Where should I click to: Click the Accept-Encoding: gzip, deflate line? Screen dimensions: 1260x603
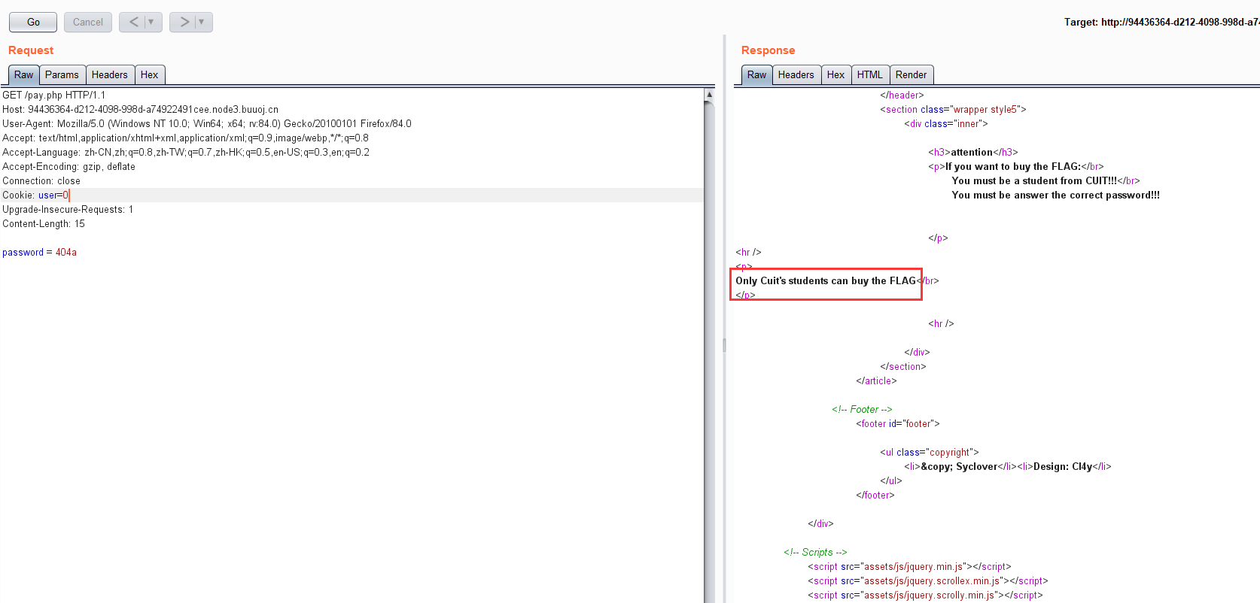pyautogui.click(x=68, y=166)
